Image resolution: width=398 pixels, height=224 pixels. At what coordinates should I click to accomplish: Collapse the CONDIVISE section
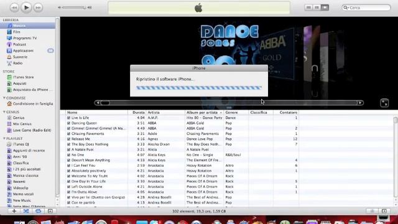coord(4,98)
